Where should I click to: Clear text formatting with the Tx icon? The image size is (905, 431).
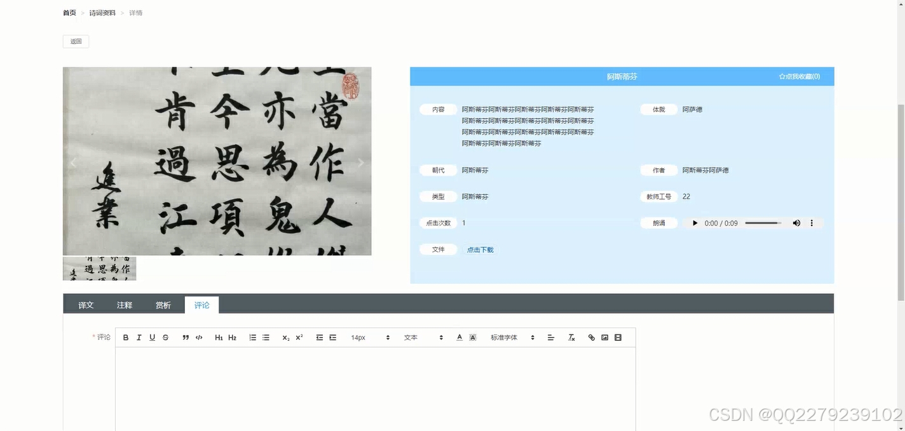tap(571, 337)
